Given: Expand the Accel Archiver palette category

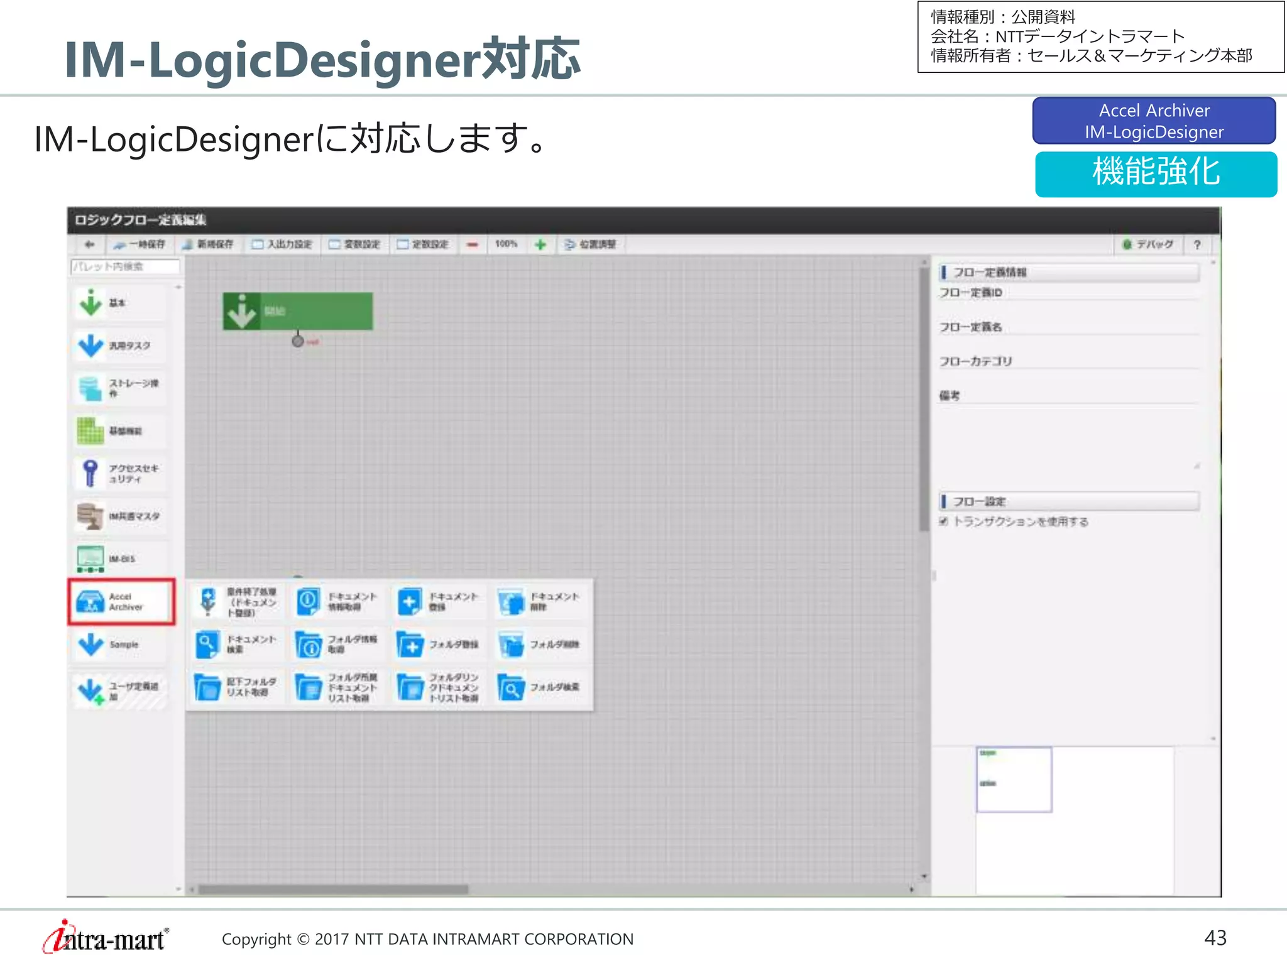Looking at the screenshot, I should [121, 602].
